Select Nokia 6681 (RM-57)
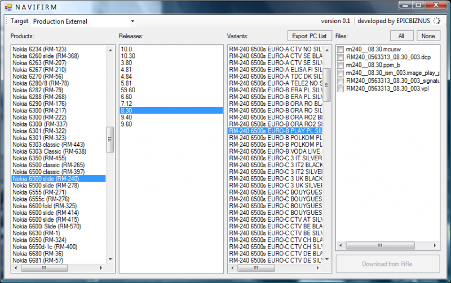 [x=59, y=260]
